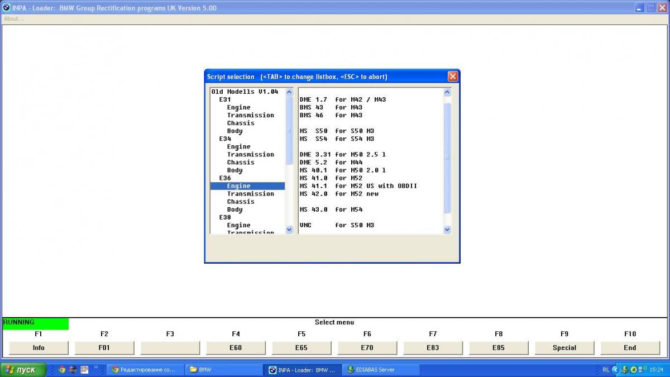Click the Info button under F1
The height and width of the screenshot is (377, 670).
click(x=39, y=347)
